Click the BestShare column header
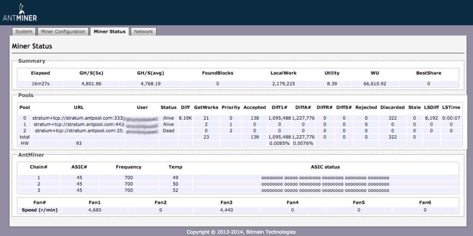Screen dimensions: 473x236 (x=428, y=73)
